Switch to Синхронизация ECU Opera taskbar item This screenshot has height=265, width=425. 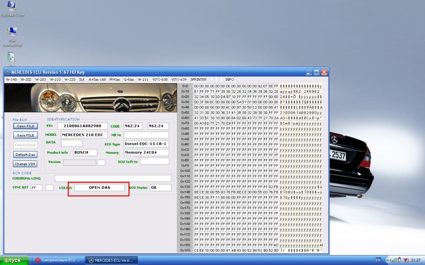pyautogui.click(x=58, y=260)
